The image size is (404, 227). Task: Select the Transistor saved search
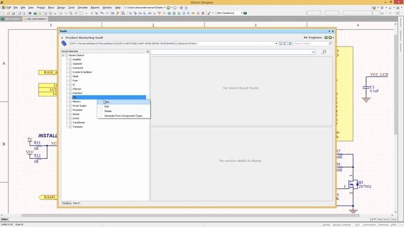click(x=78, y=127)
